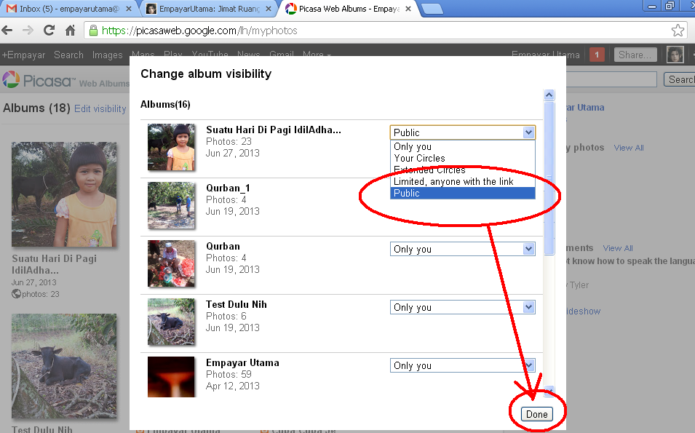Choose Your Circles from the open dropdown list
The image size is (695, 433).
[x=463, y=158]
